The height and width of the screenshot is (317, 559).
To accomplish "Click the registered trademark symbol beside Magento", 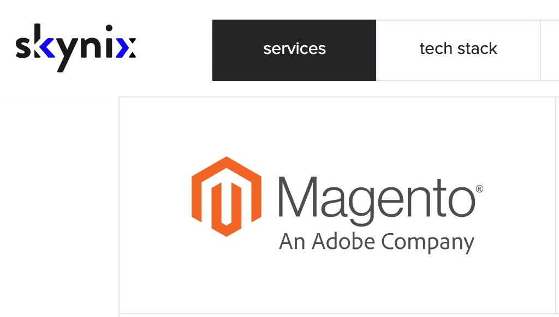I will [479, 188].
